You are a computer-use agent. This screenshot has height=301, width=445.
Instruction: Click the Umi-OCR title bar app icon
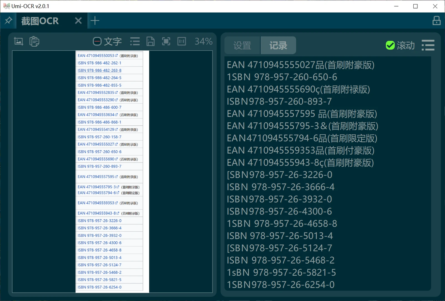(x=6, y=6)
